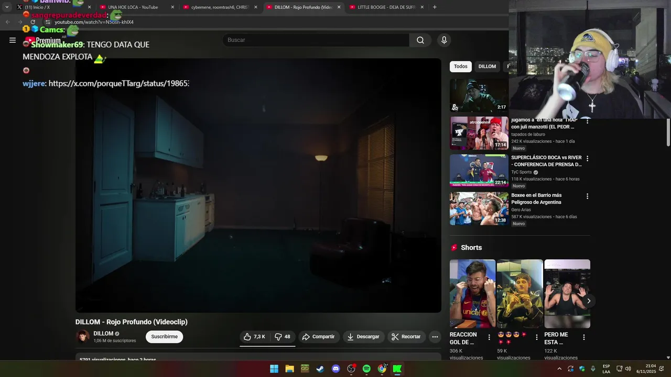Click the Rojo Profundo video player
Image resolution: width=671 pixels, height=377 pixels.
[258, 185]
